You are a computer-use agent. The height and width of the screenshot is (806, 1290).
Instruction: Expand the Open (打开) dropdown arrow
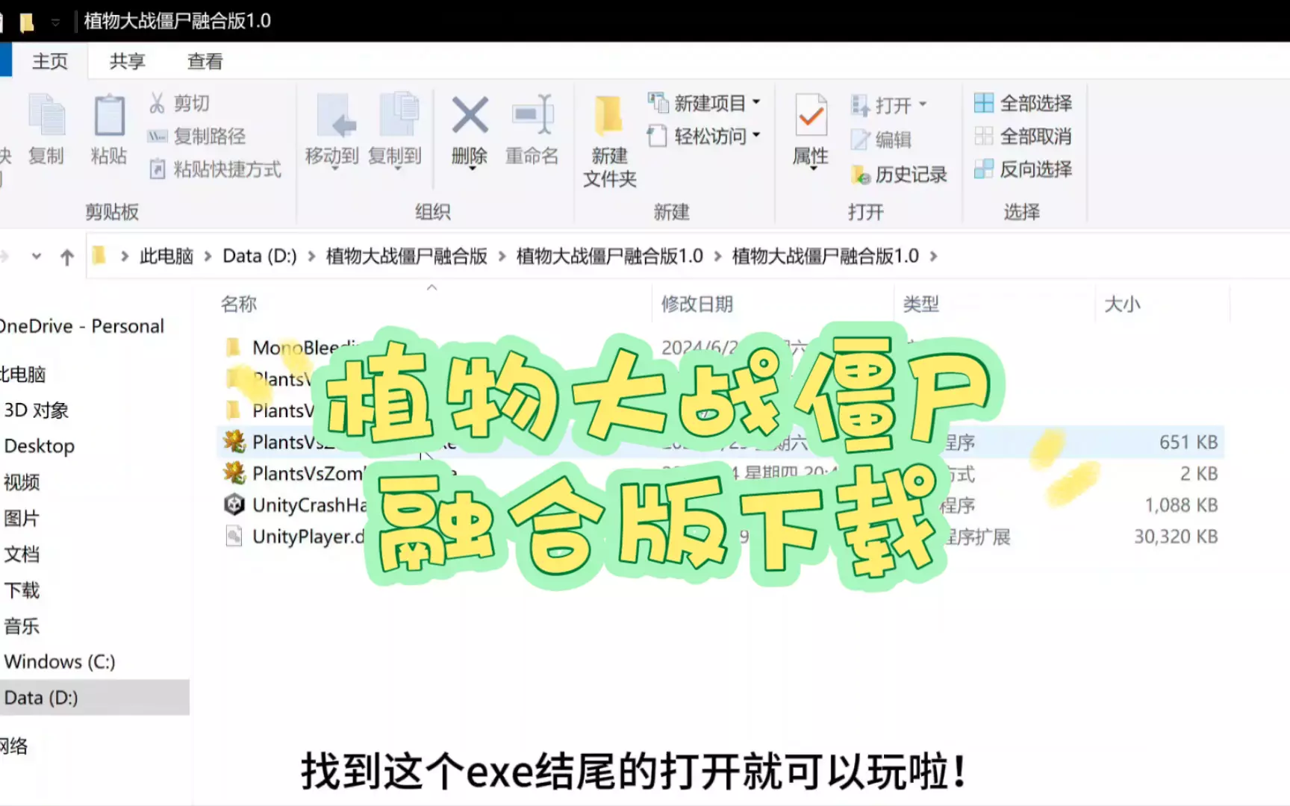tap(923, 104)
